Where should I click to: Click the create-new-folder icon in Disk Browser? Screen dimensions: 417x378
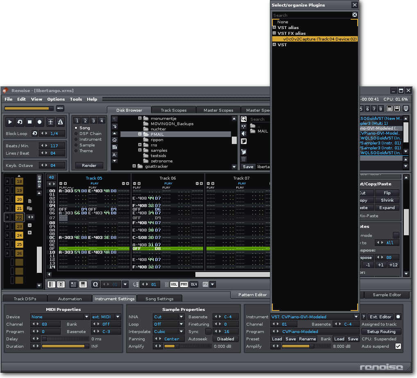click(x=244, y=152)
